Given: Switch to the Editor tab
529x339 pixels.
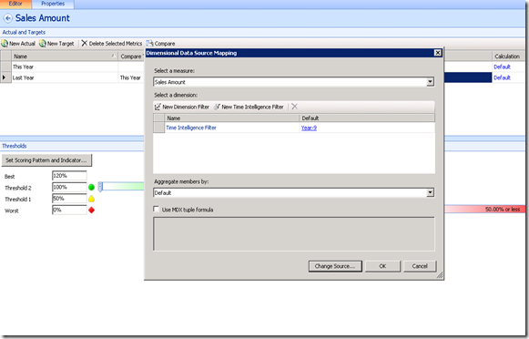Looking at the screenshot, I should tap(15, 4).
